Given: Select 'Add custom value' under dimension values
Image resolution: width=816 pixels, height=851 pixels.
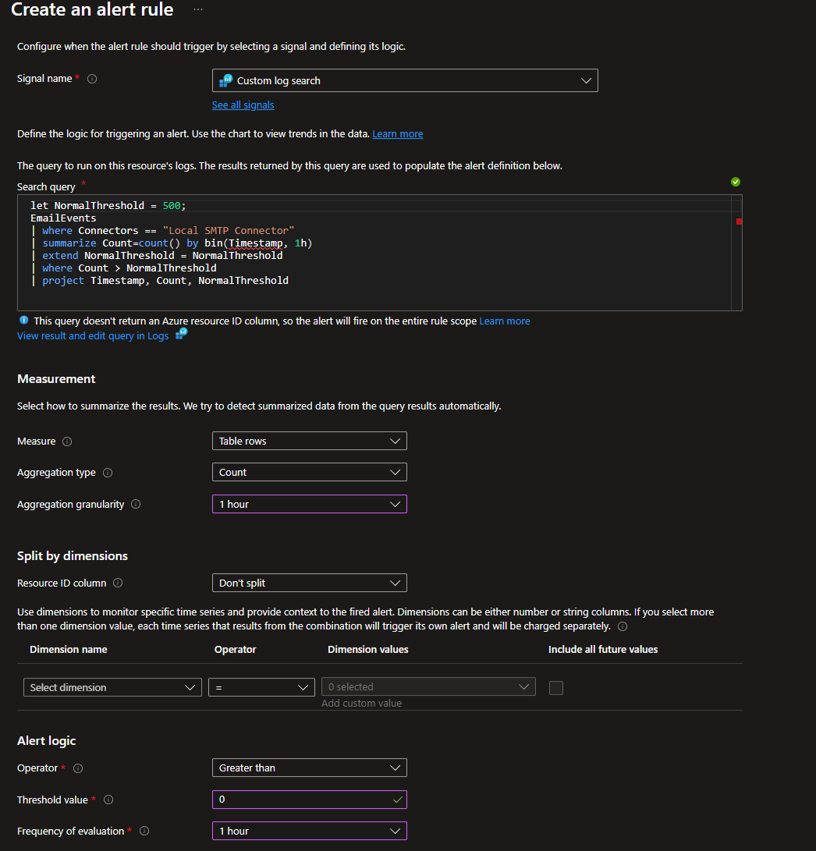Looking at the screenshot, I should click(x=361, y=703).
